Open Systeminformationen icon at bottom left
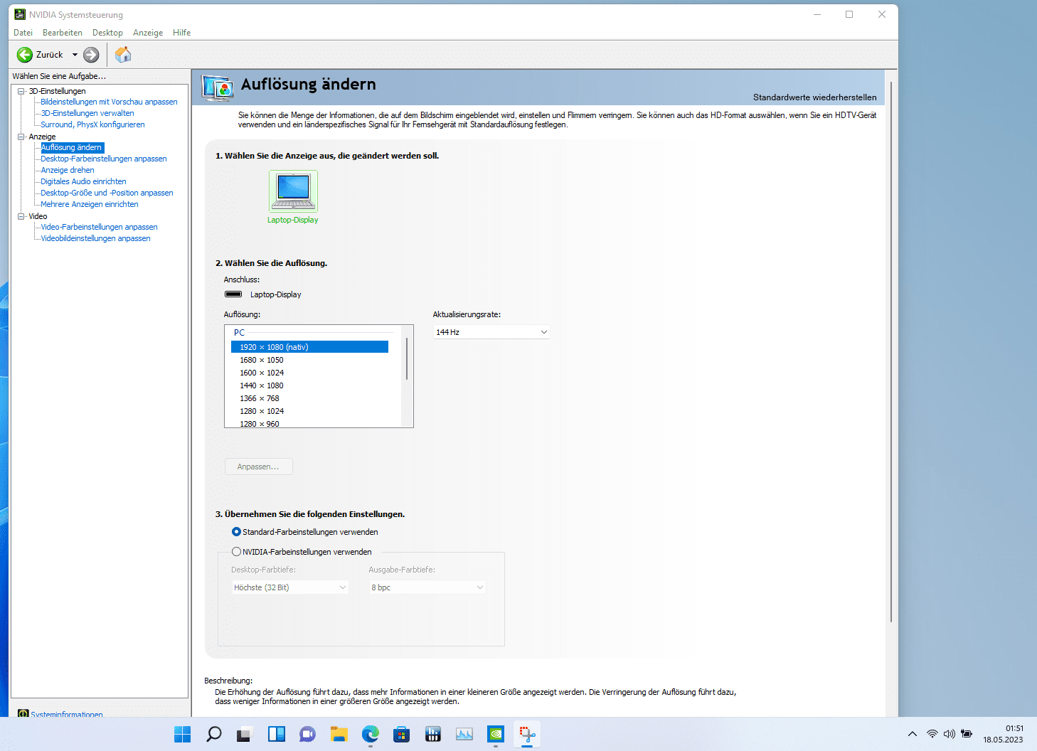Viewport: 1037px width, 751px height. click(23, 714)
